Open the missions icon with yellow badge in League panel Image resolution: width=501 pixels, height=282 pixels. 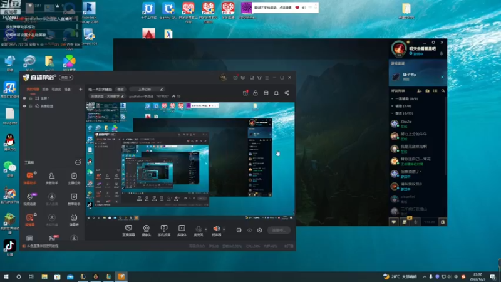click(405, 222)
